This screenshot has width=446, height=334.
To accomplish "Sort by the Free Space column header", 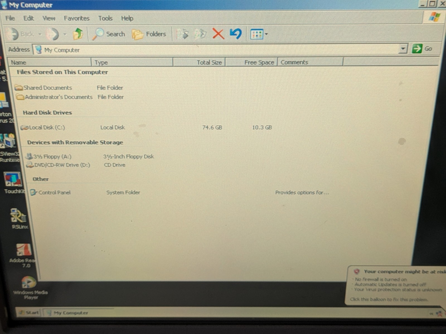I will point(251,62).
